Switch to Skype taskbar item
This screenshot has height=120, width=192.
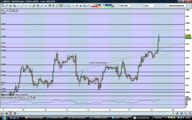coord(121,118)
